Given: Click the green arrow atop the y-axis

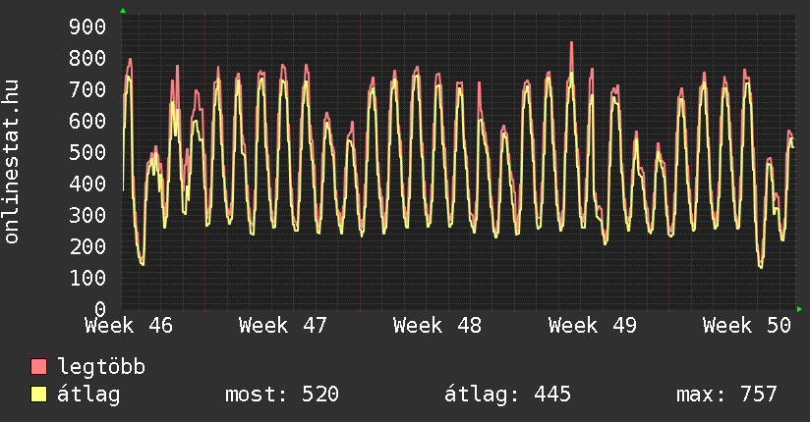Looking at the screenshot, I should 123,11.
